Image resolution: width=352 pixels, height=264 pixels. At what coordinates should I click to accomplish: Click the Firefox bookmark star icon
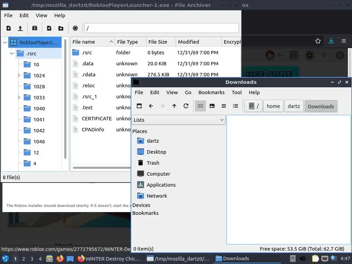click(318, 41)
